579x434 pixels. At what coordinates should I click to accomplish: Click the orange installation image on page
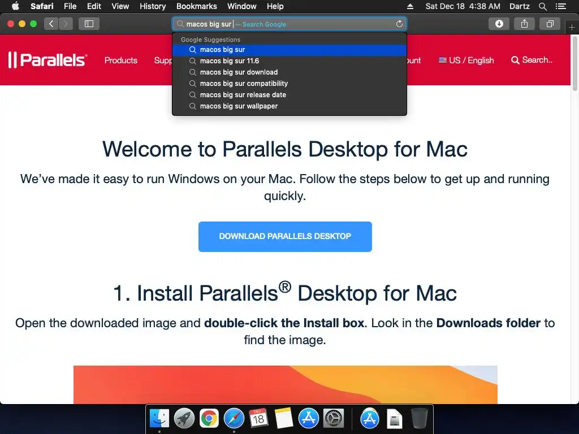286,384
